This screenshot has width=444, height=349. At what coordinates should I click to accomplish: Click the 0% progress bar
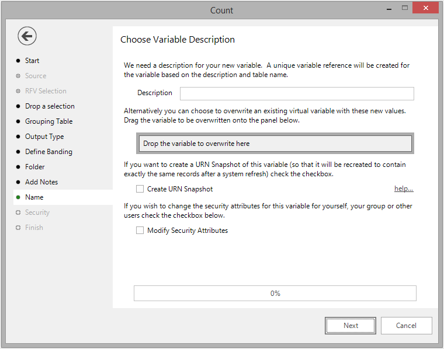[275, 294]
